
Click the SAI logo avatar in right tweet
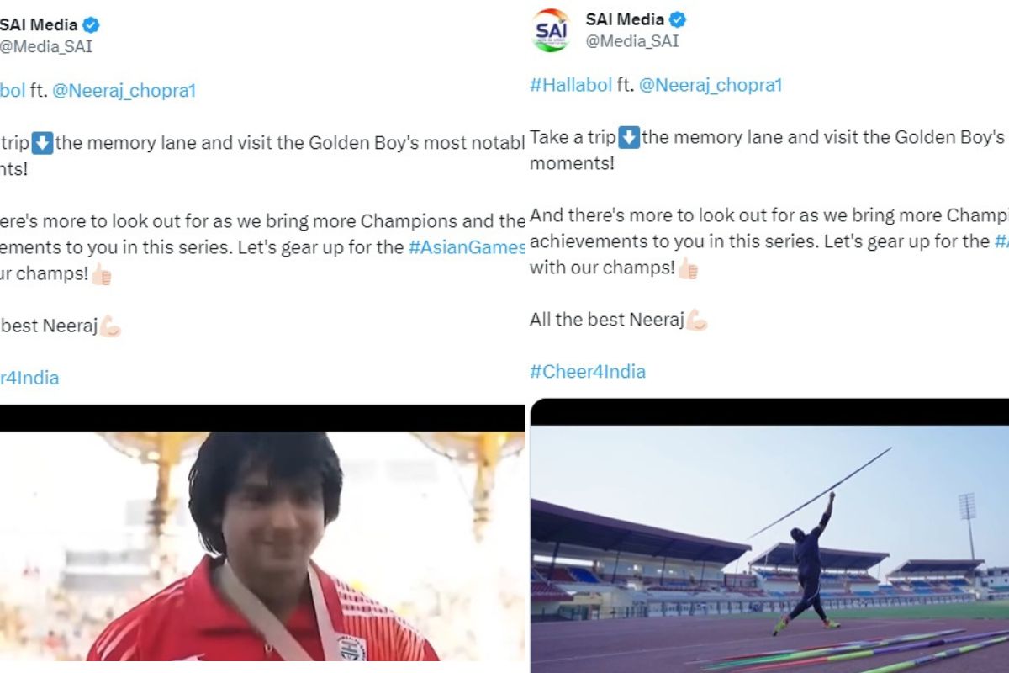click(x=551, y=30)
